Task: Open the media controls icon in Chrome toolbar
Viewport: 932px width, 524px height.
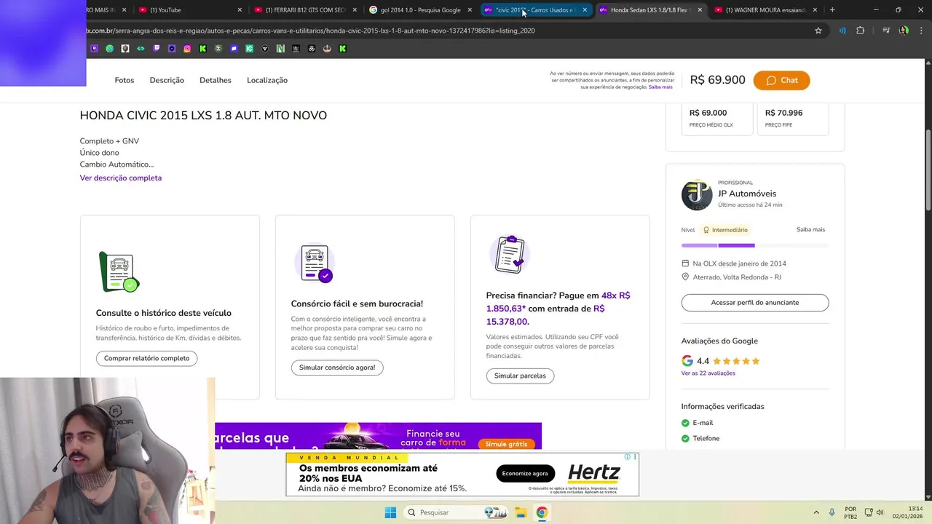Action: (886, 31)
